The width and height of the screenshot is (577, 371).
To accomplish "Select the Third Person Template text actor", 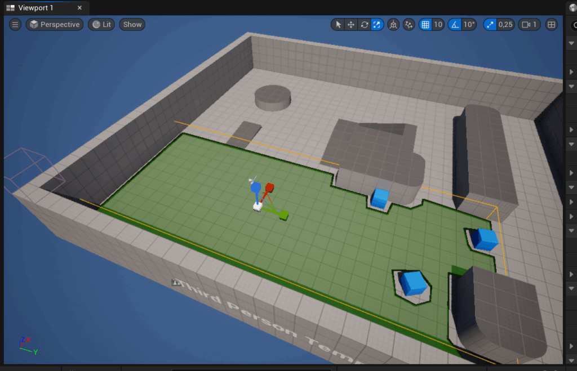I will tap(265, 321).
